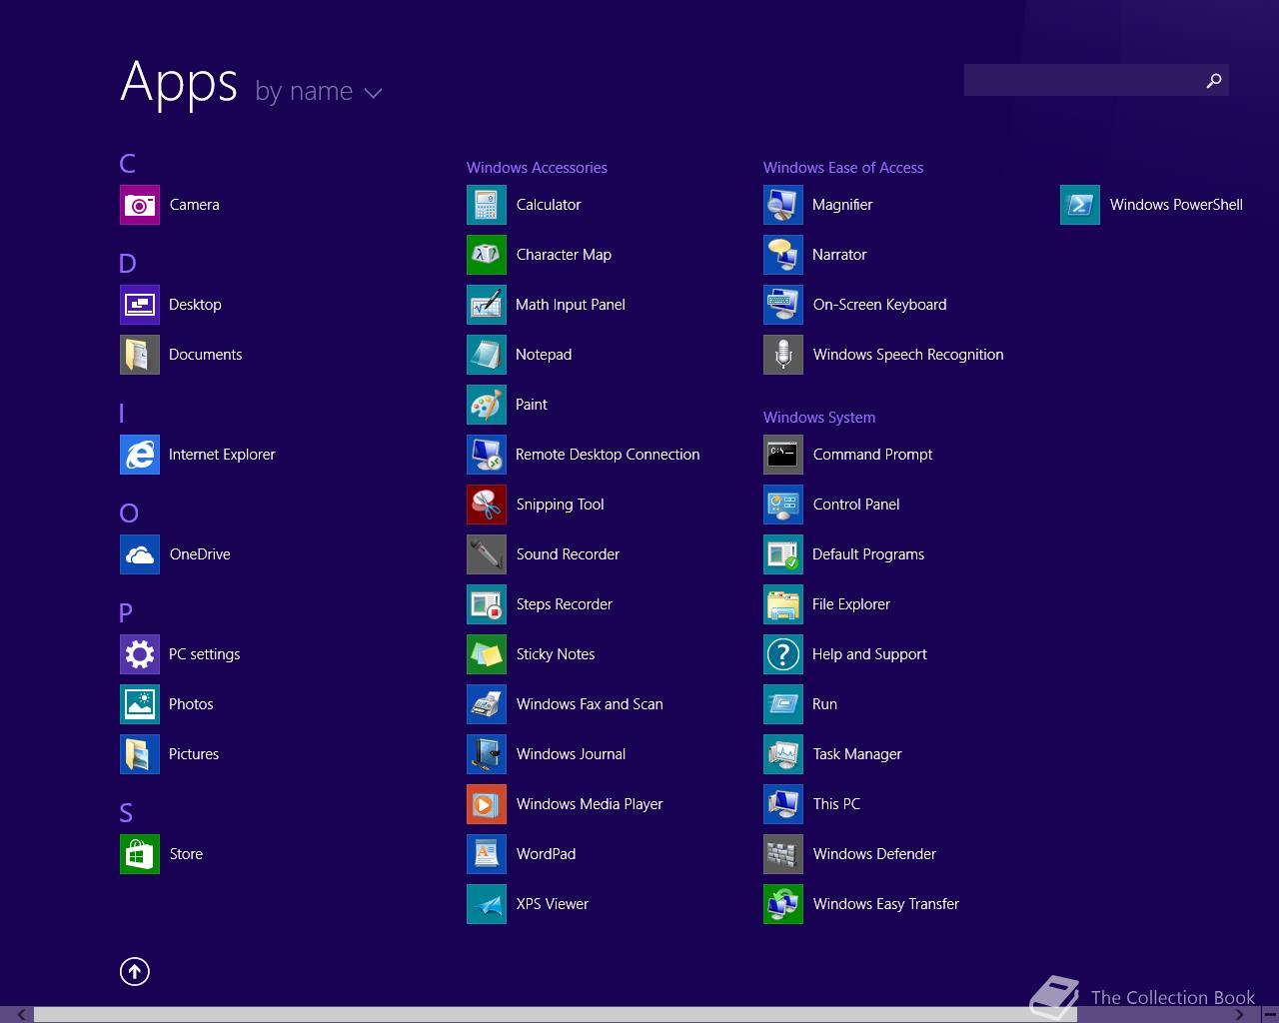
Task: Launch the Windows PowerShell icon
Action: point(1080,205)
